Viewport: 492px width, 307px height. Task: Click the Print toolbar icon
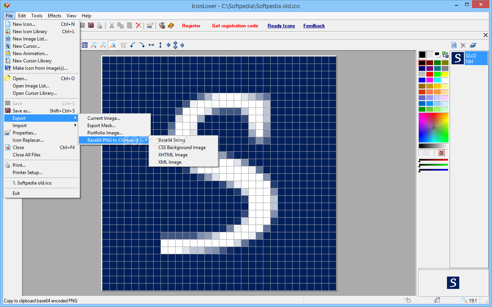tap(99, 25)
